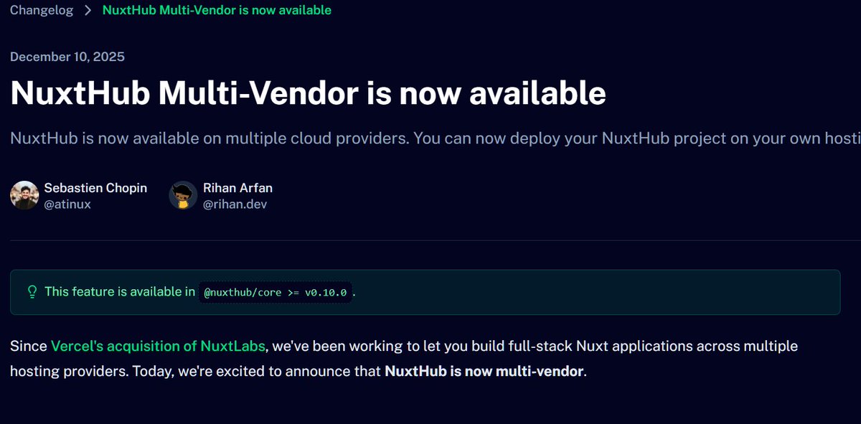861x424 pixels.
Task: Select the bold text 'NuxtHub is now multi-vendor'
Action: [484, 372]
